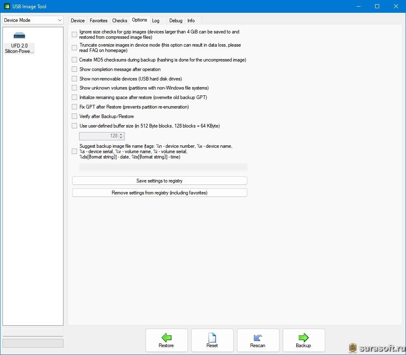The width and height of the screenshot is (406, 355).
Task: Open the Log tab
Action: pos(156,21)
